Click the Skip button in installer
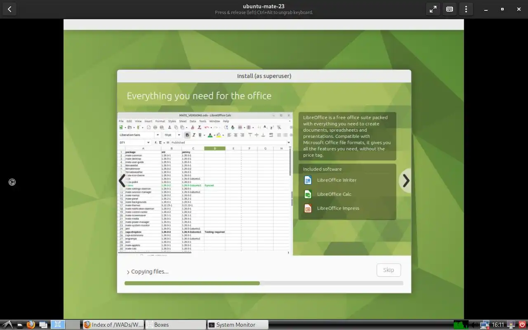This screenshot has width=528, height=330. 389,270
